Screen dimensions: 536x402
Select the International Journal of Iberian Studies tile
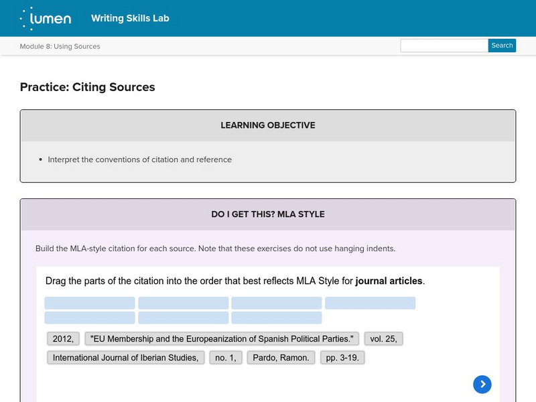click(125, 358)
